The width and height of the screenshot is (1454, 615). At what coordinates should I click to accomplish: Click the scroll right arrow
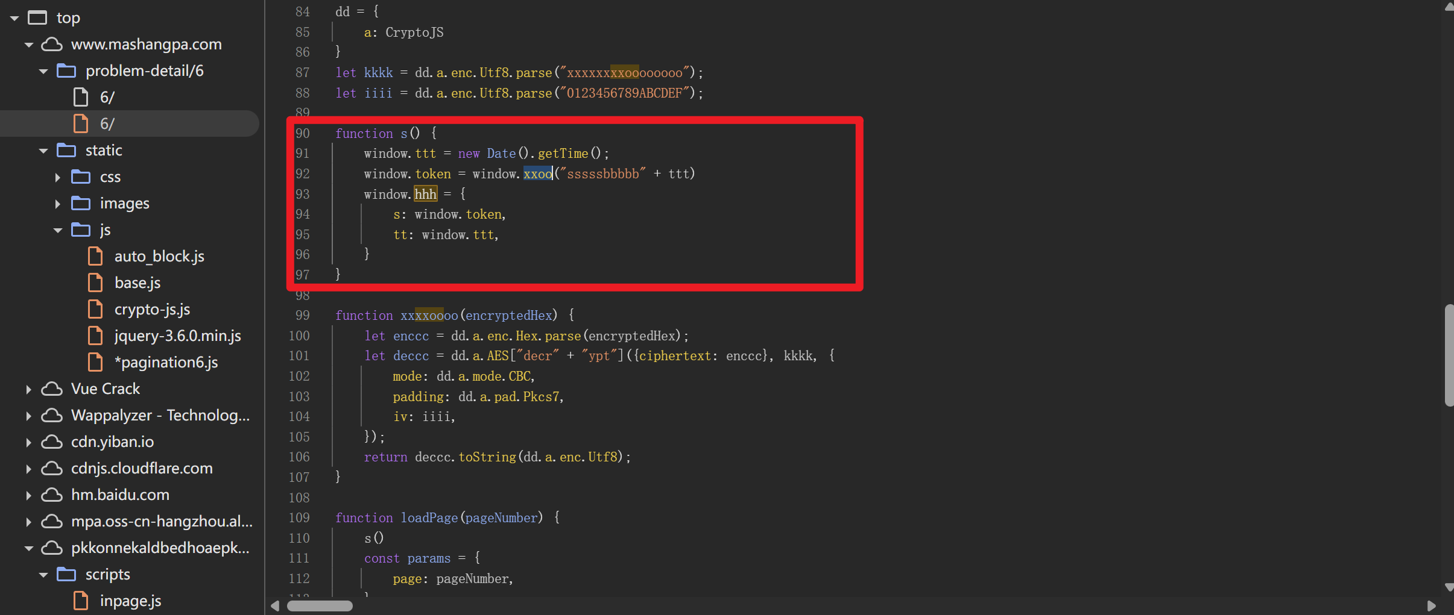(x=1431, y=606)
